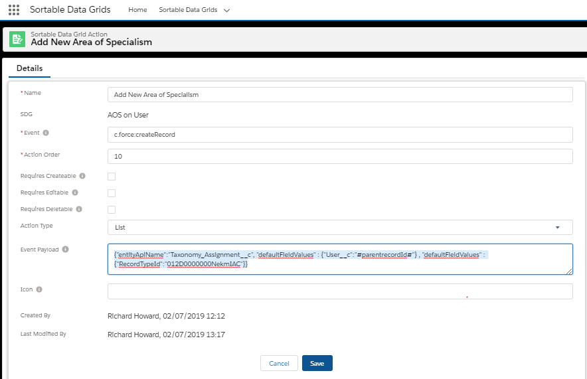
Task: Show info tooltip next to Icon label
Action: [x=39, y=289]
